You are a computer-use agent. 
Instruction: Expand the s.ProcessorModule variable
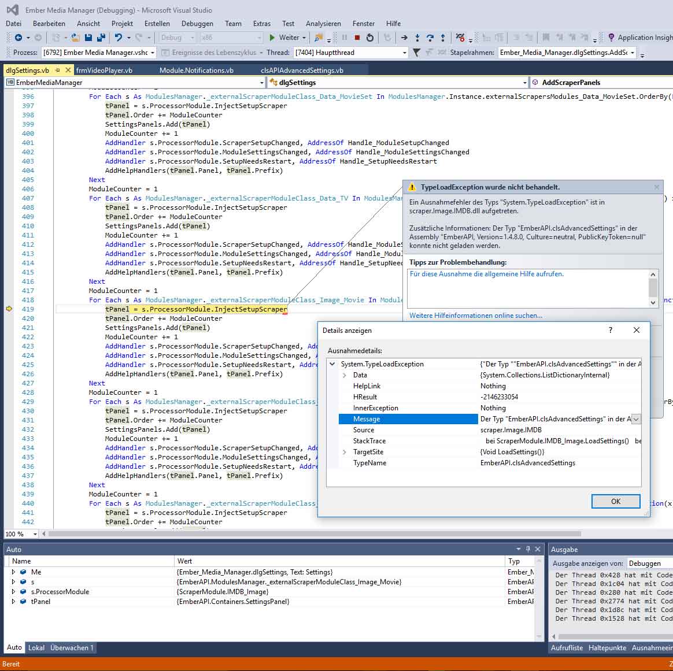coord(13,592)
